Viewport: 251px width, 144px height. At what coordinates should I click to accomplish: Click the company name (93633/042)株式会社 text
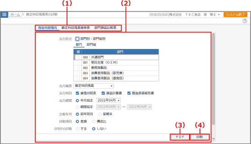(165, 15)
